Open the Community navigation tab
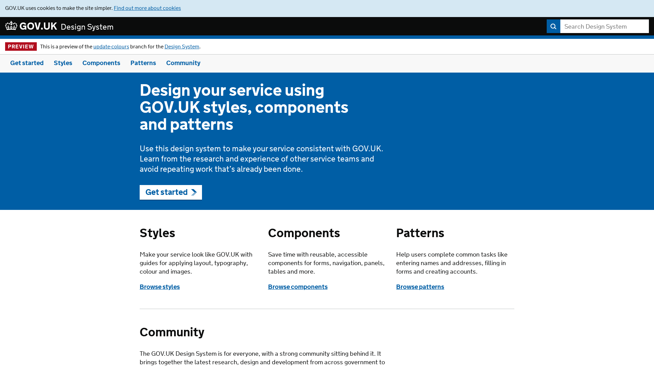The image size is (654, 368). (183, 63)
